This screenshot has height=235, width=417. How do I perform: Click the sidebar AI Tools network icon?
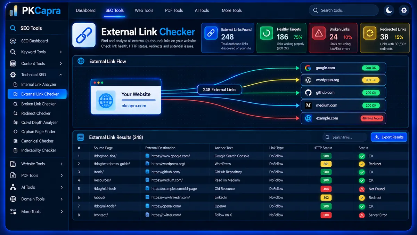tap(13, 187)
